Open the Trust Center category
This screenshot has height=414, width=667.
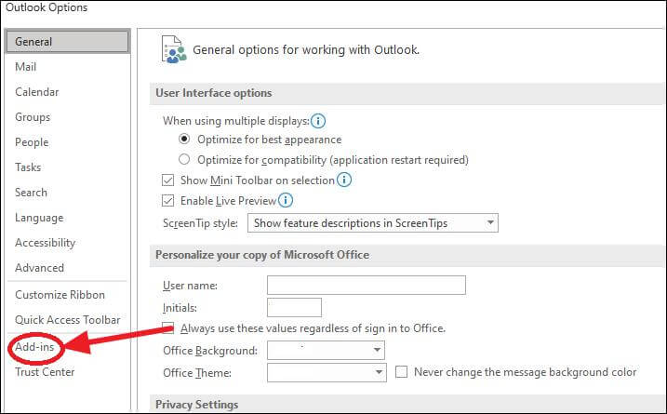(x=45, y=372)
